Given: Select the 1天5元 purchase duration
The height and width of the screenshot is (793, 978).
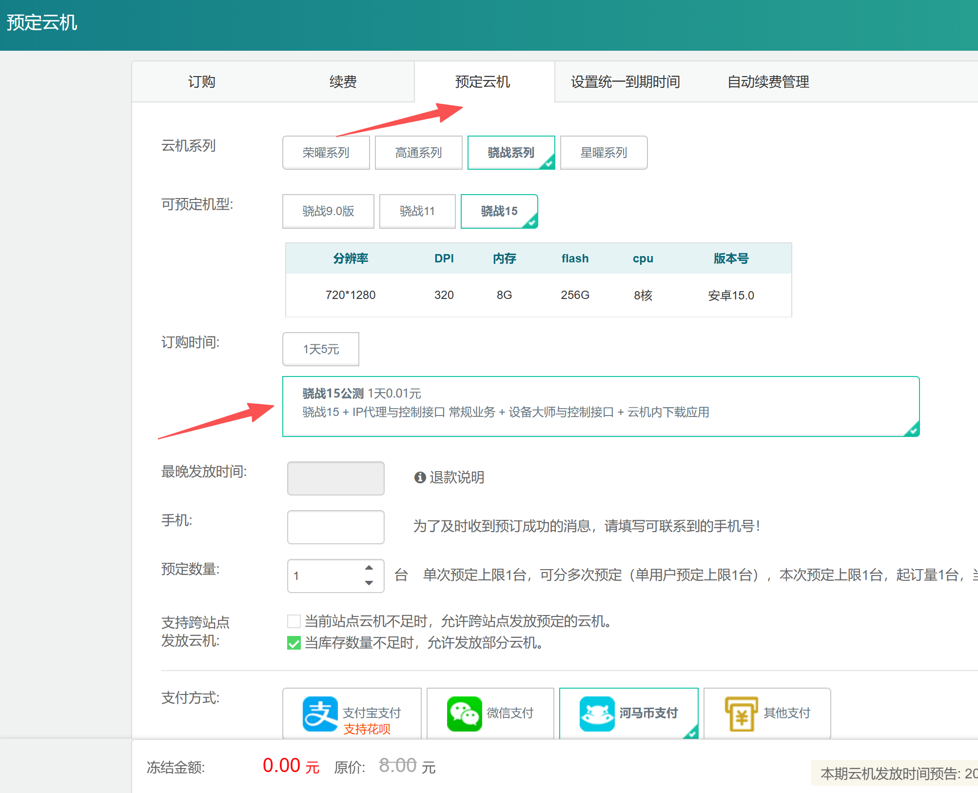Looking at the screenshot, I should (321, 349).
